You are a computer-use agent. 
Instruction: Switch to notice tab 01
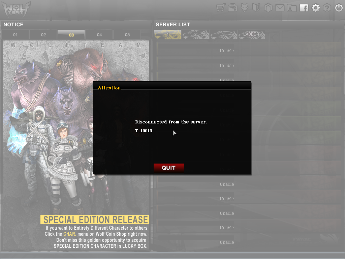pyautogui.click(x=15, y=35)
